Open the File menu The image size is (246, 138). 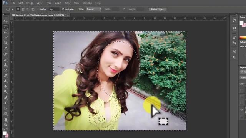coord(13,3)
